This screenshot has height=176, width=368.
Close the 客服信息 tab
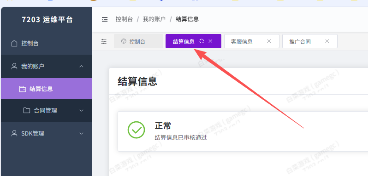[x=269, y=41]
